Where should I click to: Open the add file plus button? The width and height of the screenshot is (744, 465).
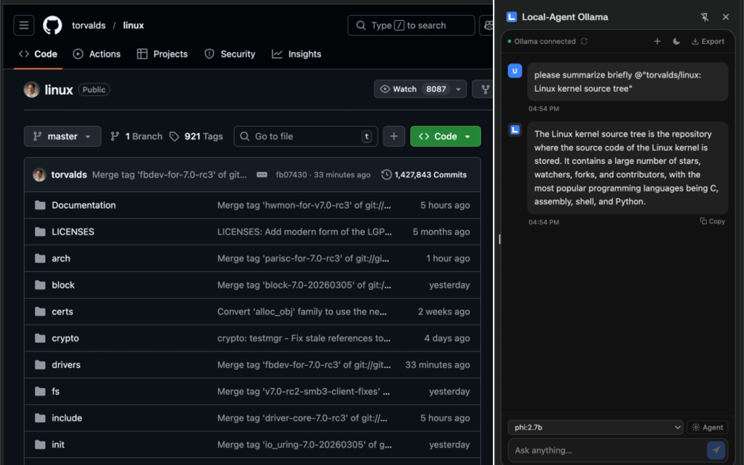point(394,137)
